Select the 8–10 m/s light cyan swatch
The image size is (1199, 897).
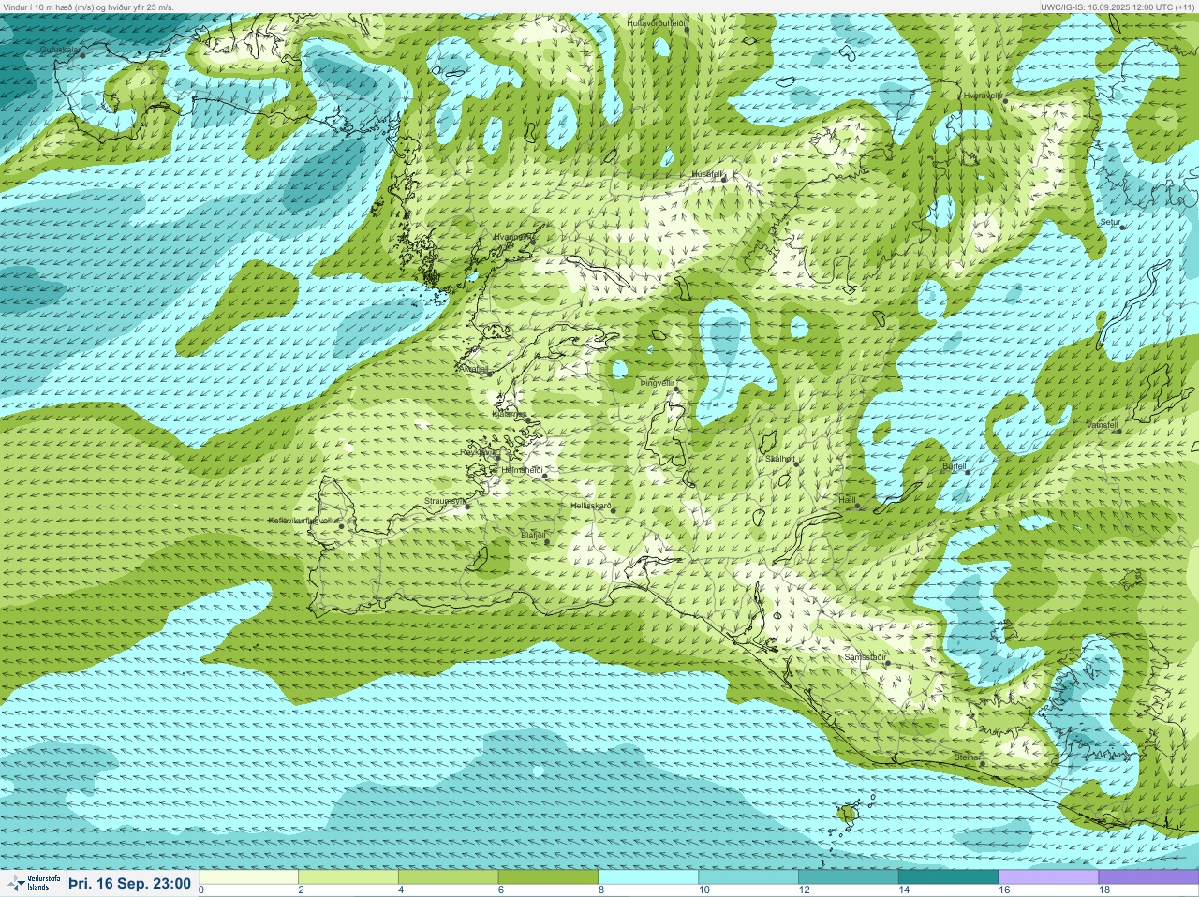pos(648,877)
